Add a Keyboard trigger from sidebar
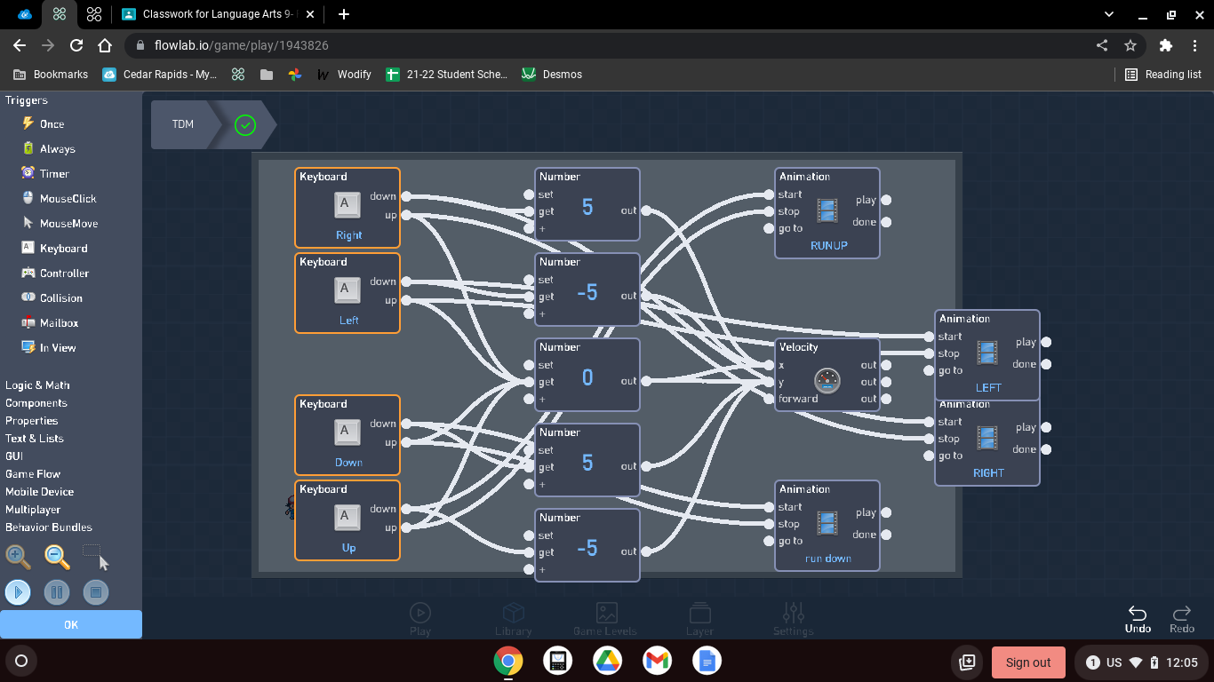 (x=53, y=249)
